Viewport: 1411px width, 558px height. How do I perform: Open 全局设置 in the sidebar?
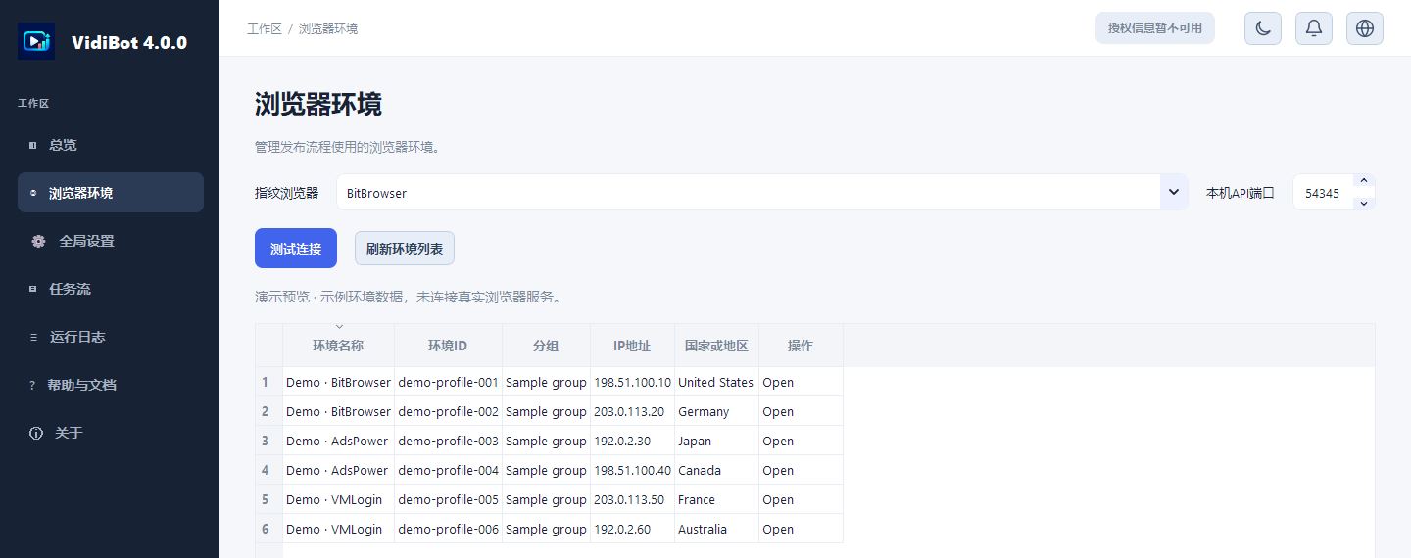tap(111, 241)
